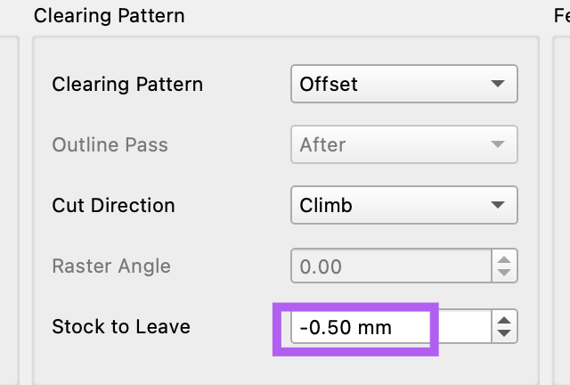Click the arrow on the After combo box
Viewport: 570px width, 385px height.
498,144
